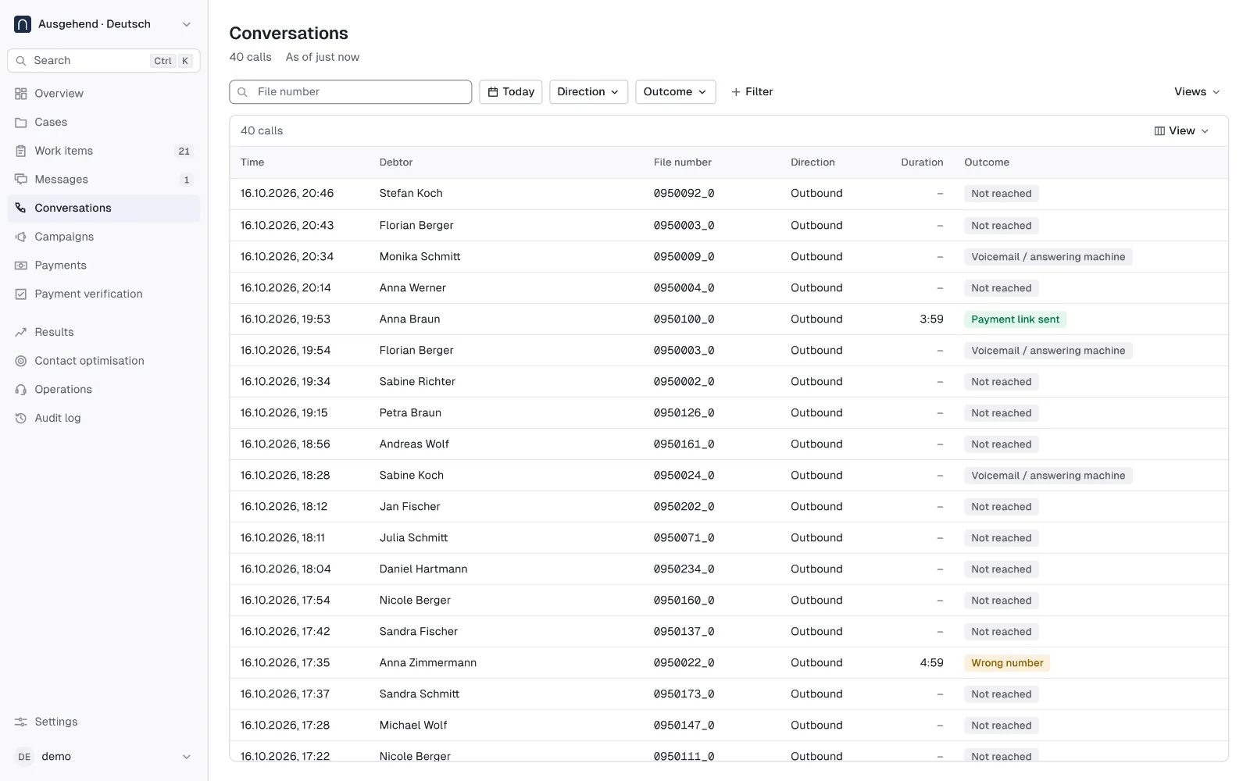
Task: Sort by the Outcome column header
Action: click(x=987, y=162)
